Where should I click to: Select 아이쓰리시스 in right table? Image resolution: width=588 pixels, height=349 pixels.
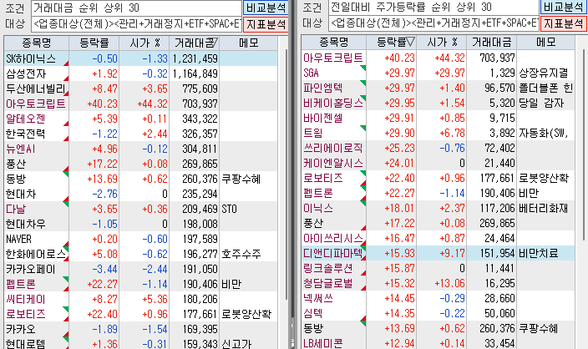click(x=333, y=238)
